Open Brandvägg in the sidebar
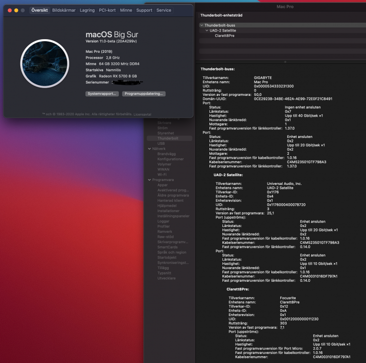 pos(166,154)
